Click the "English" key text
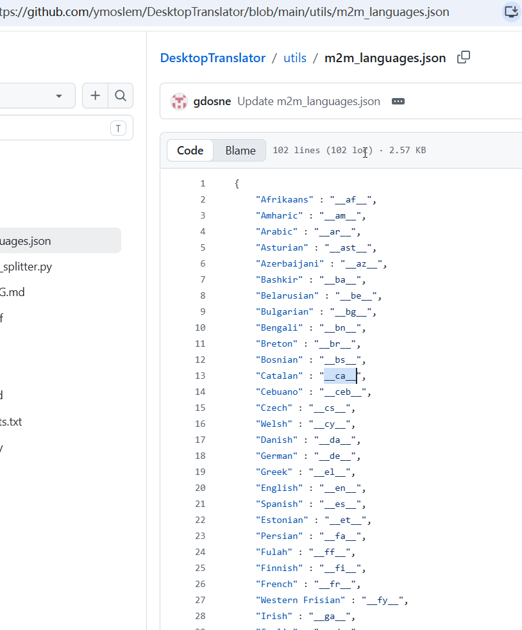 click(x=279, y=488)
